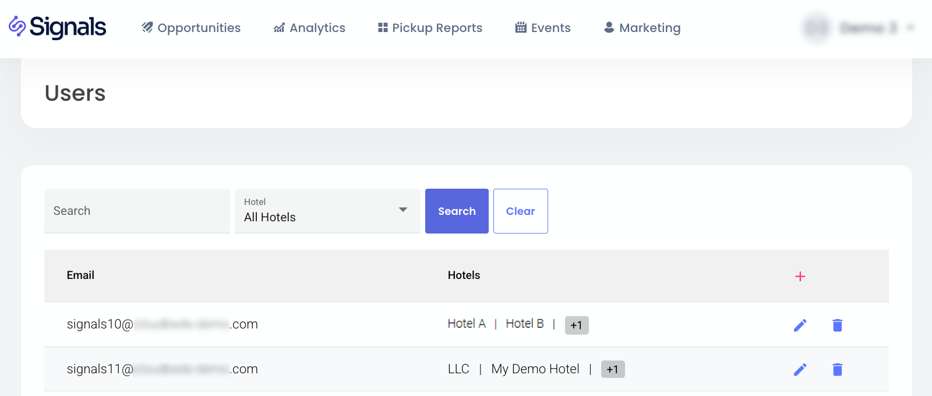Click the Signals logo
The image size is (932, 396).
click(x=57, y=27)
